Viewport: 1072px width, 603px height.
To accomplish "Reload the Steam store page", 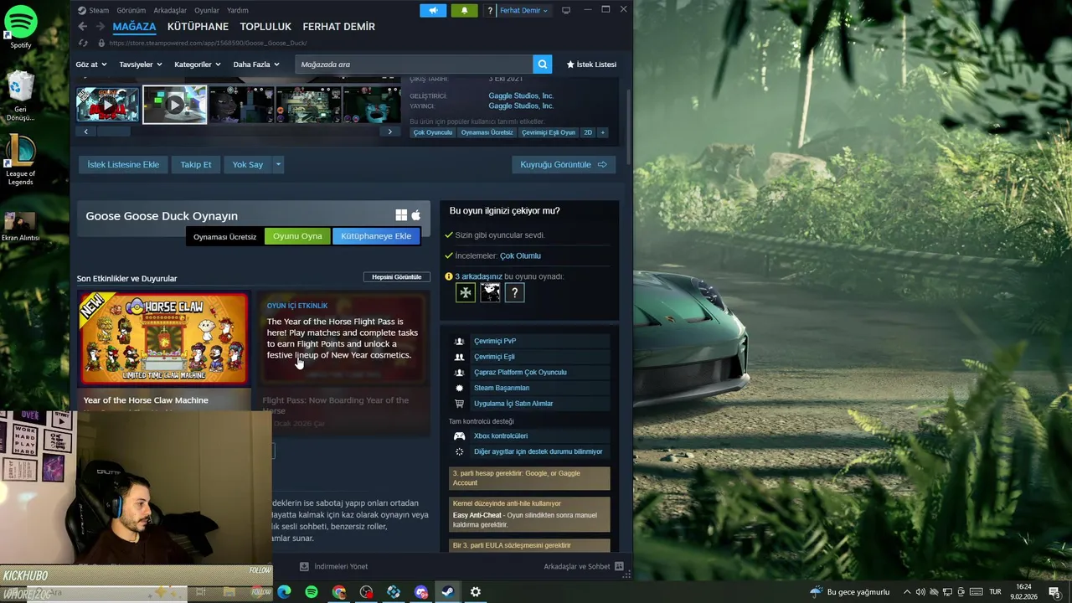I will click(83, 43).
